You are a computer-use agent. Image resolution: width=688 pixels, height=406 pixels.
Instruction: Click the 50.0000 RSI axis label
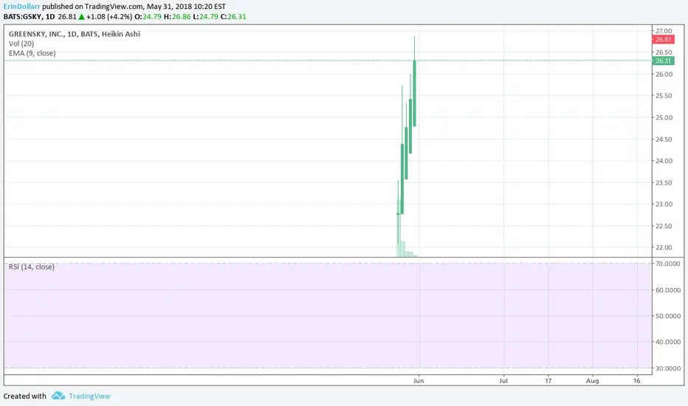(x=668, y=316)
